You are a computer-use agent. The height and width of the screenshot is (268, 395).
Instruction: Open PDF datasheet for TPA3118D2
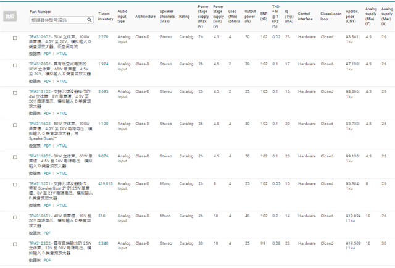click(x=47, y=174)
